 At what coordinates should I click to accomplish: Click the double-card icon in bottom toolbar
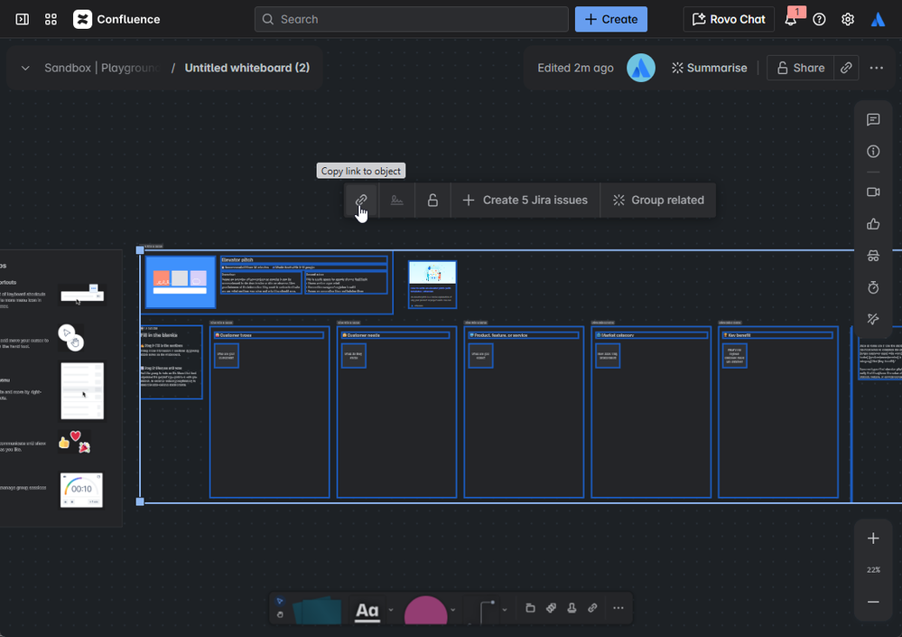pos(551,608)
